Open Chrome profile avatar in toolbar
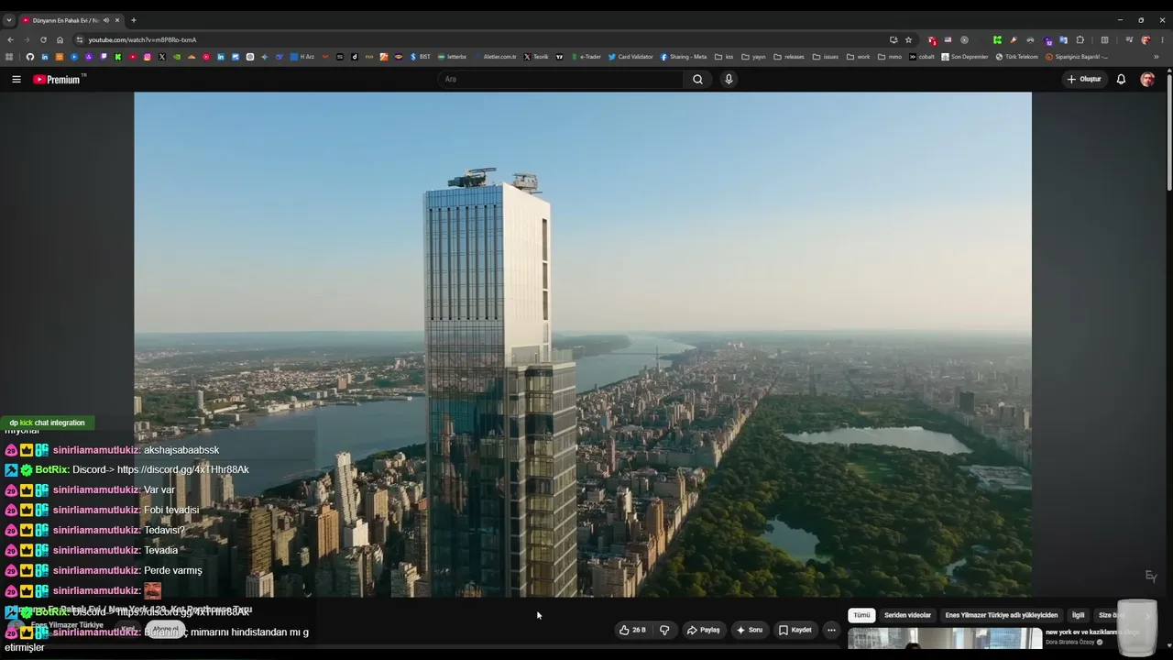The image size is (1173, 660). (1146, 39)
